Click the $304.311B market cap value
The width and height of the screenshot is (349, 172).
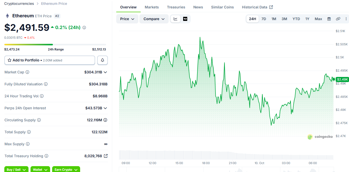(93, 72)
